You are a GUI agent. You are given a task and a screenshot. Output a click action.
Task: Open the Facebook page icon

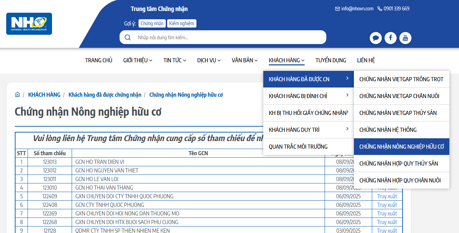point(390,38)
